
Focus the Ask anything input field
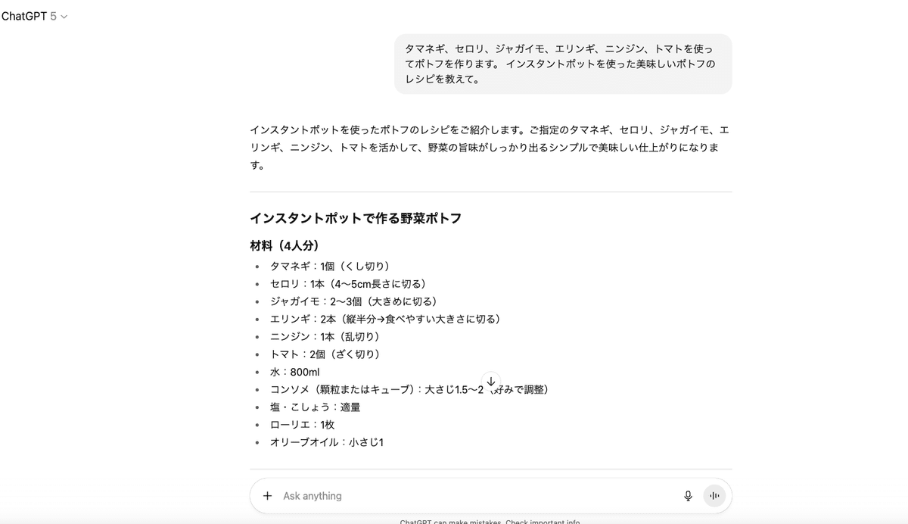pos(477,496)
